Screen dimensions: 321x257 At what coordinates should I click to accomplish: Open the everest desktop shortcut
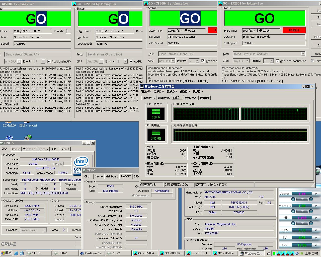28,125
